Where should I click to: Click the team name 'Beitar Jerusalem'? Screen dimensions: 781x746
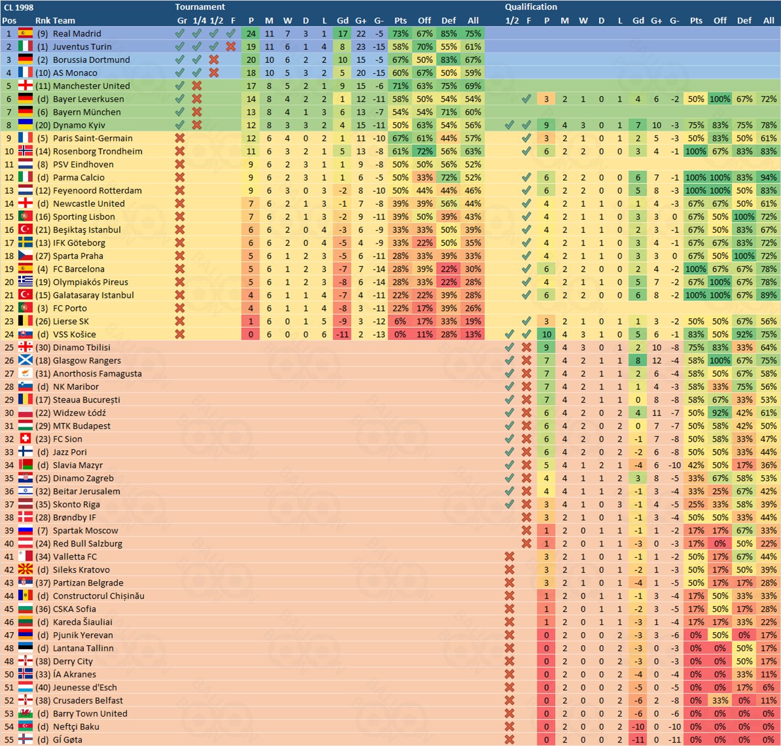[x=86, y=491]
